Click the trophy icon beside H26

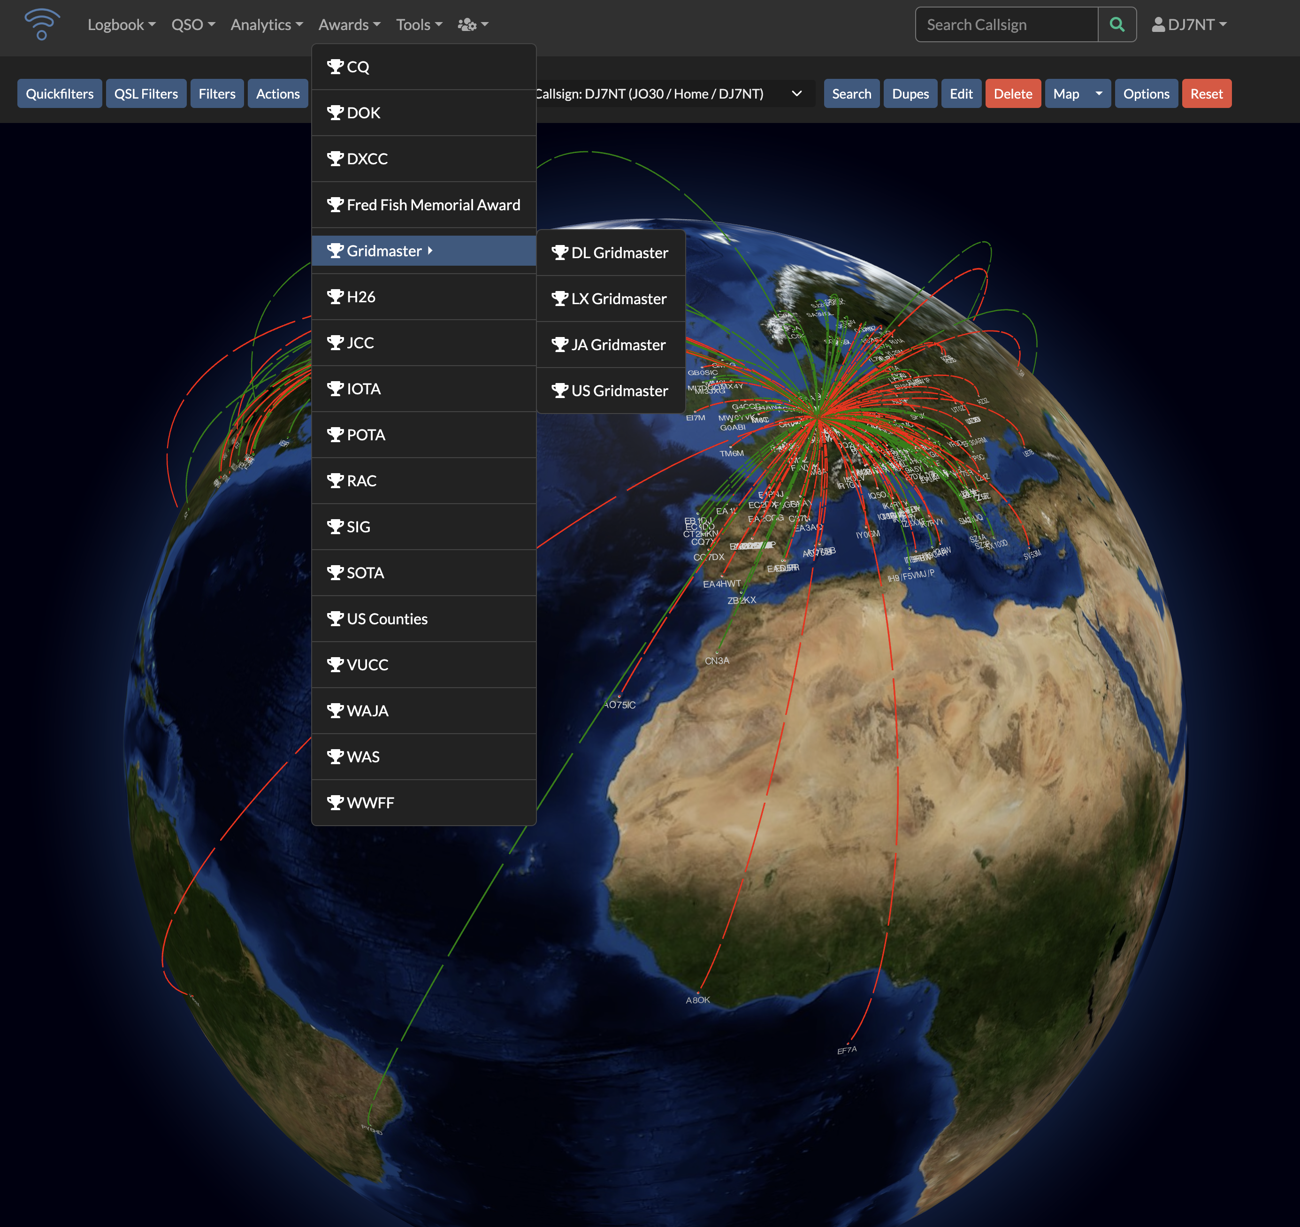click(336, 296)
